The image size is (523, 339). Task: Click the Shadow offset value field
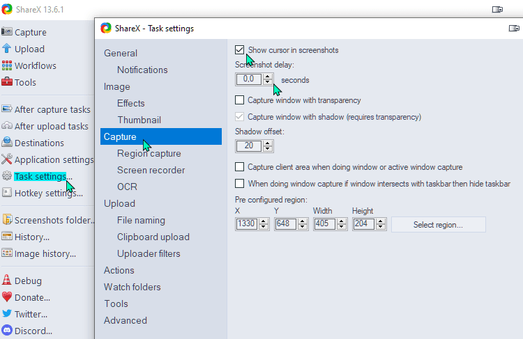click(x=249, y=146)
